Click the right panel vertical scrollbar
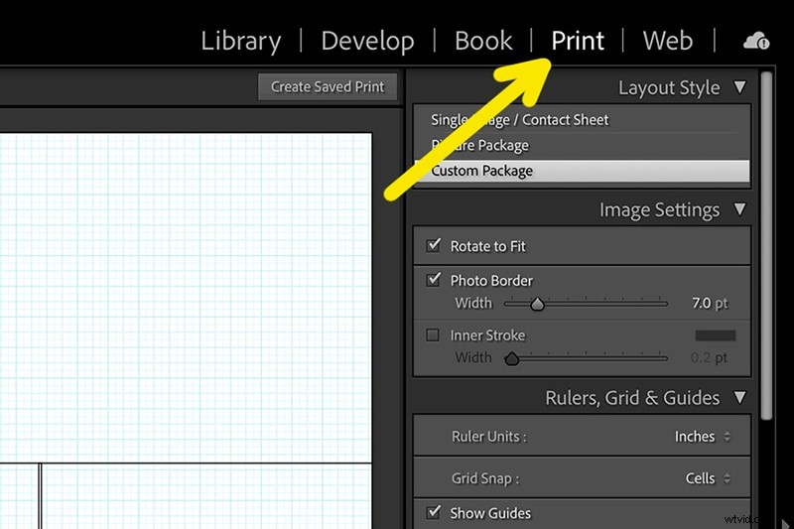Viewport: 794px width, 529px height. coord(766,245)
